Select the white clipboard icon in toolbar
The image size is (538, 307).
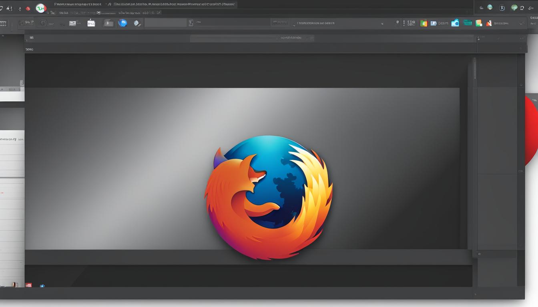[x=91, y=23]
